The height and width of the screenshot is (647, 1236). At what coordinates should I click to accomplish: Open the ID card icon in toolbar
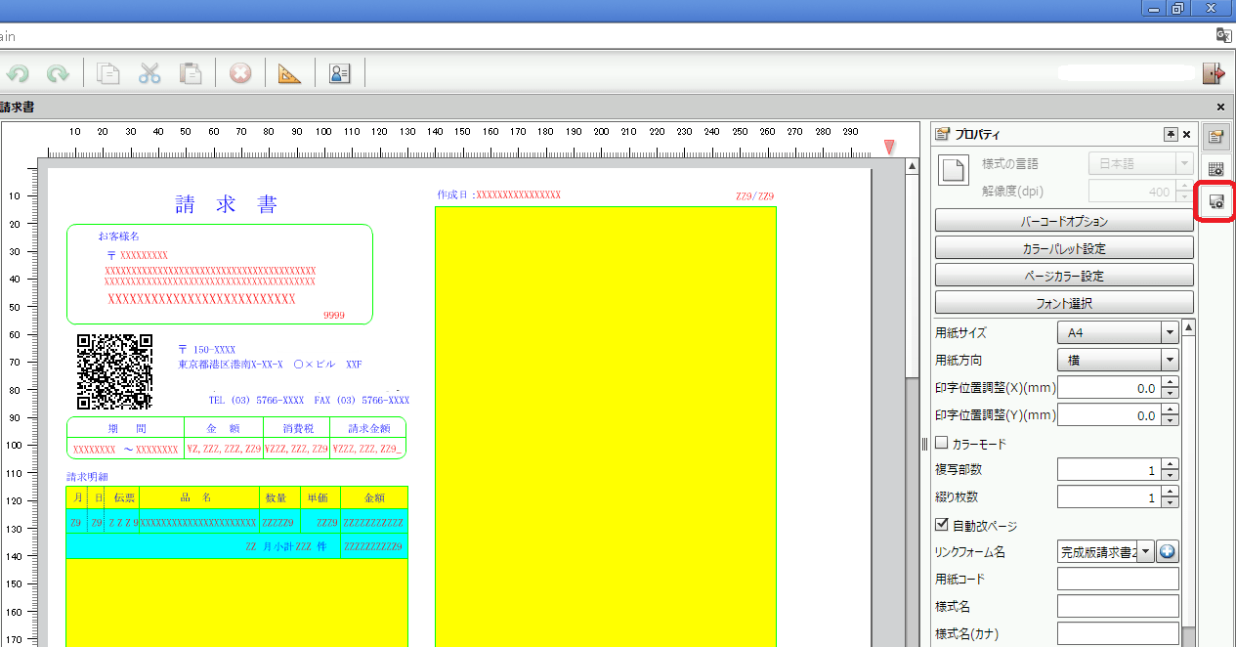point(339,73)
